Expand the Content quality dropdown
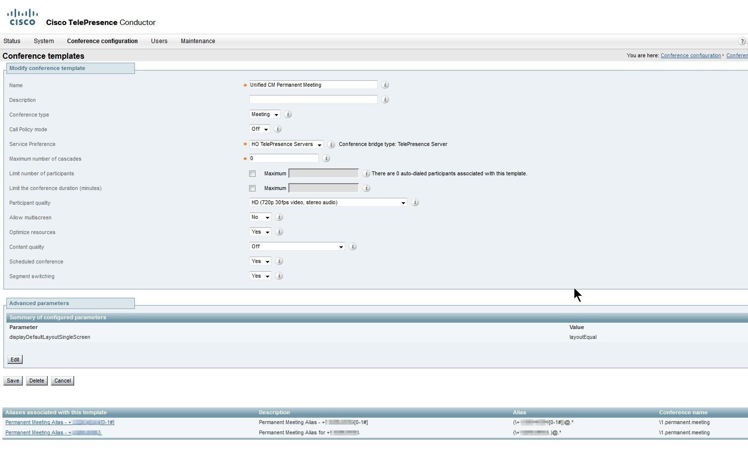 [x=297, y=247]
